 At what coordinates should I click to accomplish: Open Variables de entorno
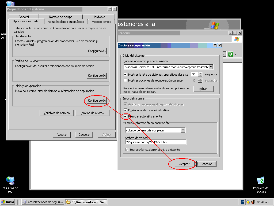pos(57,113)
